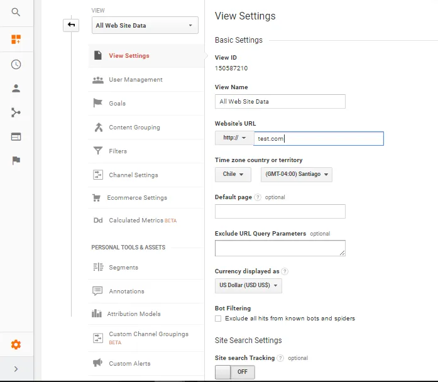Open the Conversions flag icon
The height and width of the screenshot is (382, 438).
16,160
